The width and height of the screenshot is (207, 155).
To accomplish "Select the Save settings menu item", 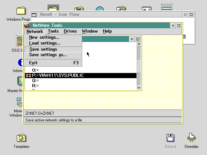I will click(53, 49).
